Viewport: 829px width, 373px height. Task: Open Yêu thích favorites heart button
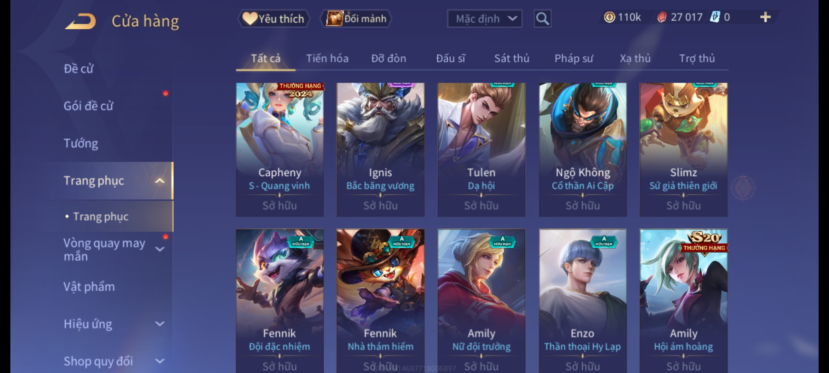(274, 19)
